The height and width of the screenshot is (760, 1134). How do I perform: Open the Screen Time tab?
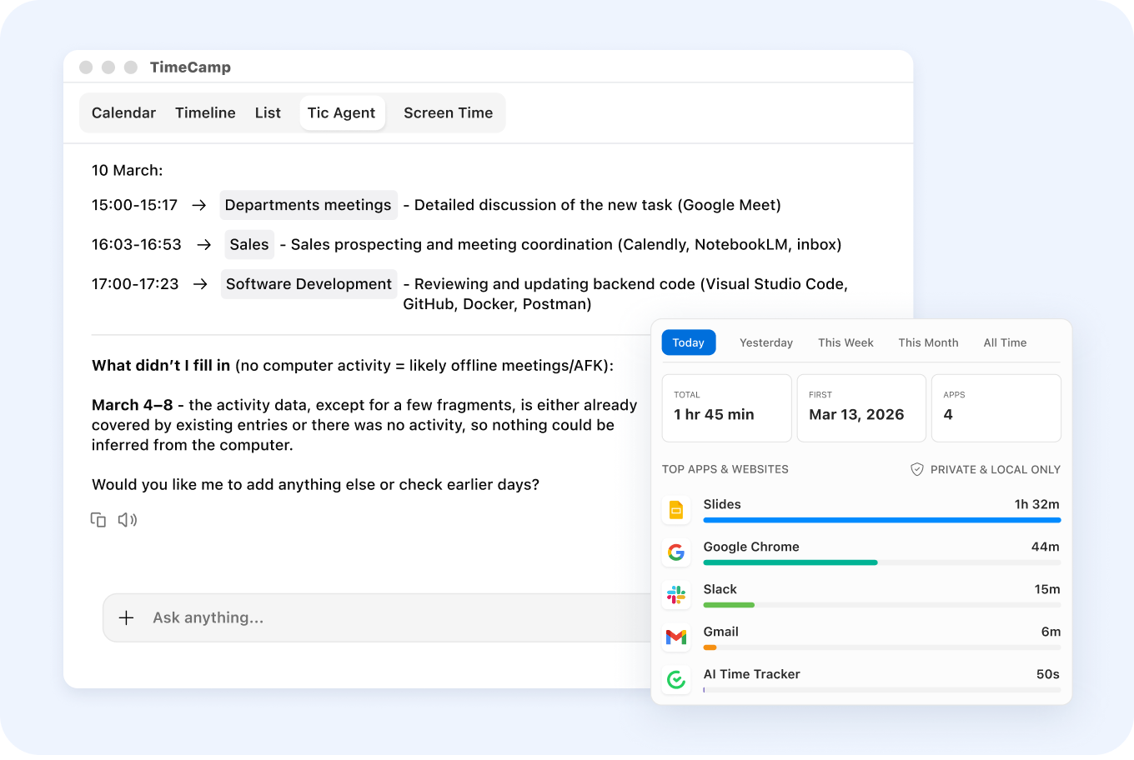[x=448, y=112]
